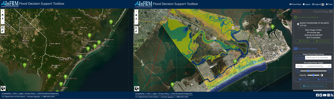
Task: Open the basemap globe on right map
Action: [x=137, y=89]
